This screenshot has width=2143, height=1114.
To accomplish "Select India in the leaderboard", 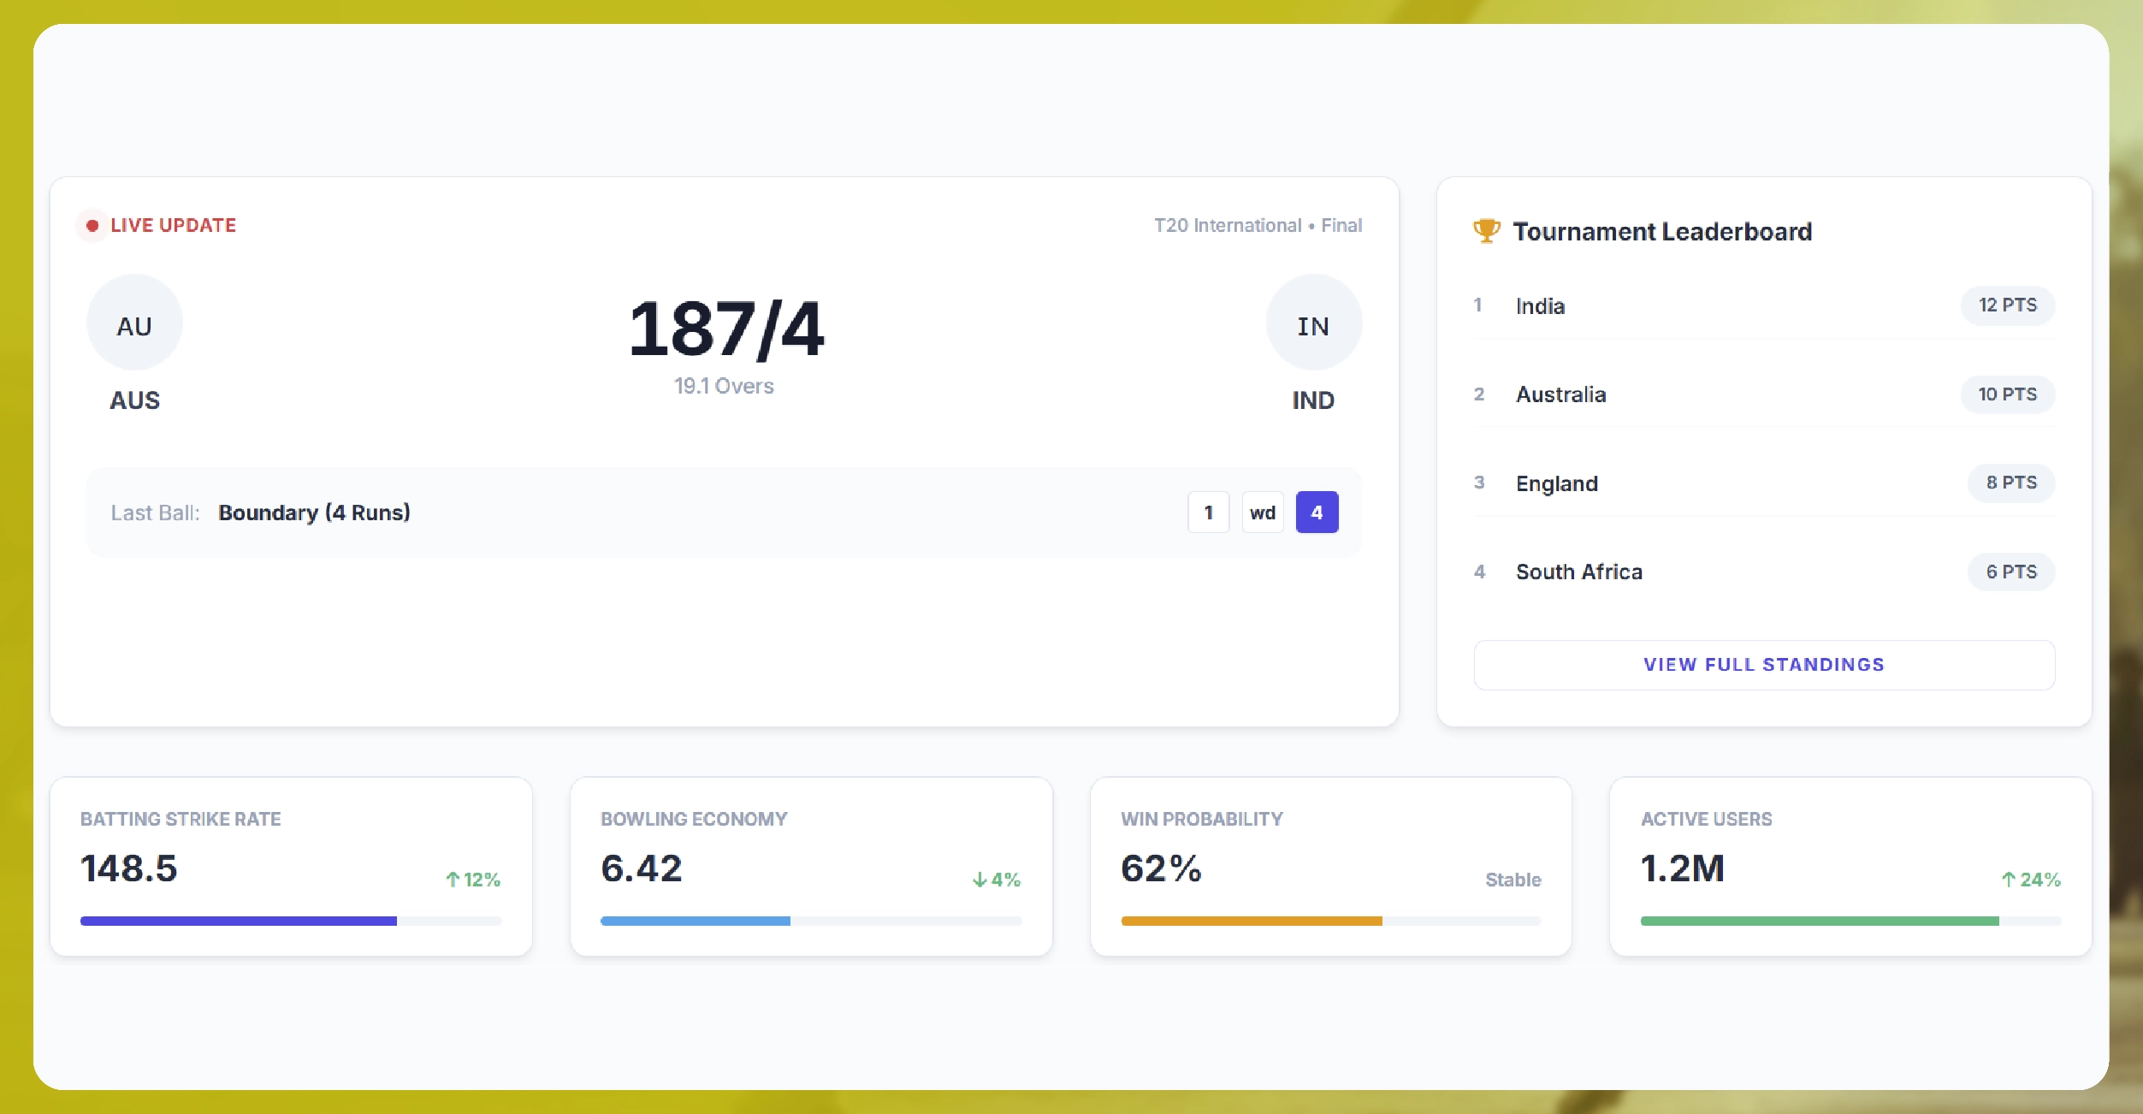I will [1539, 305].
